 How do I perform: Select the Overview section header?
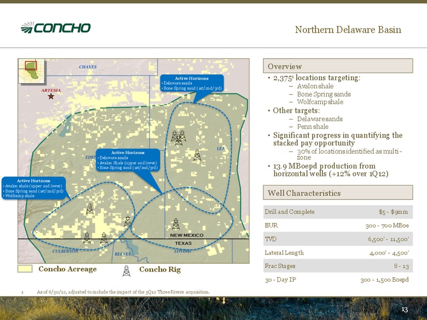click(338, 66)
